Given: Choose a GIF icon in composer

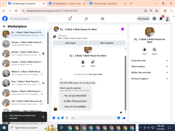Looking at the screenshot, I should 67,118.
